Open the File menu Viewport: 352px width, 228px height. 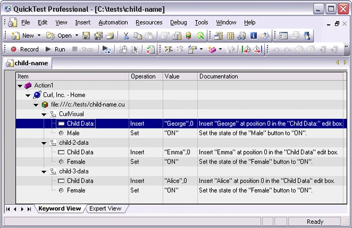pos(25,22)
